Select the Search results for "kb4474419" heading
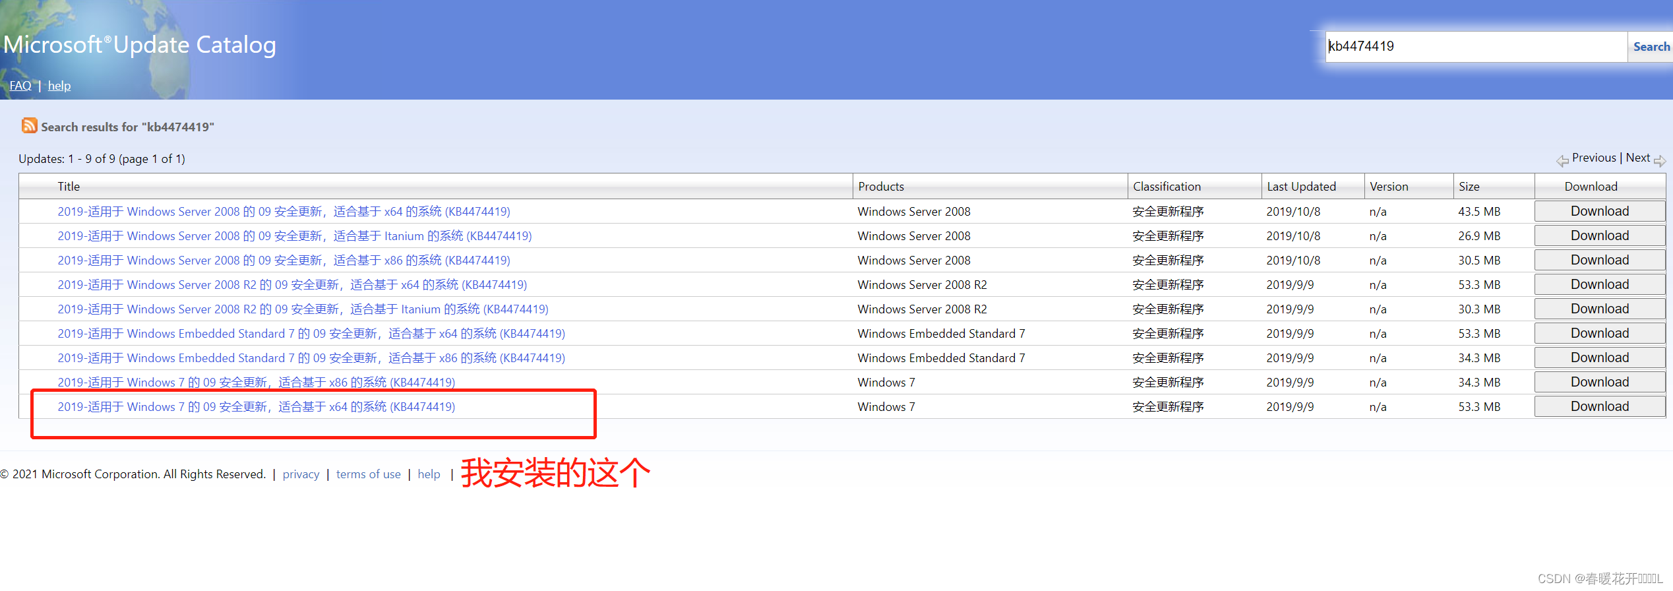Image resolution: width=1673 pixels, height=591 pixels. tap(127, 127)
